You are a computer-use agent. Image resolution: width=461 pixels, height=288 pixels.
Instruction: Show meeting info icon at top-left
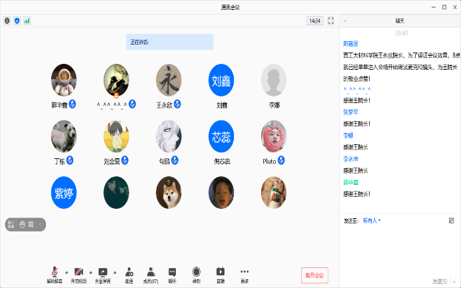[x=7, y=21]
